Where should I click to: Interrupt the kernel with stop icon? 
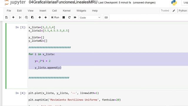pyautogui.click(x=64, y=17)
